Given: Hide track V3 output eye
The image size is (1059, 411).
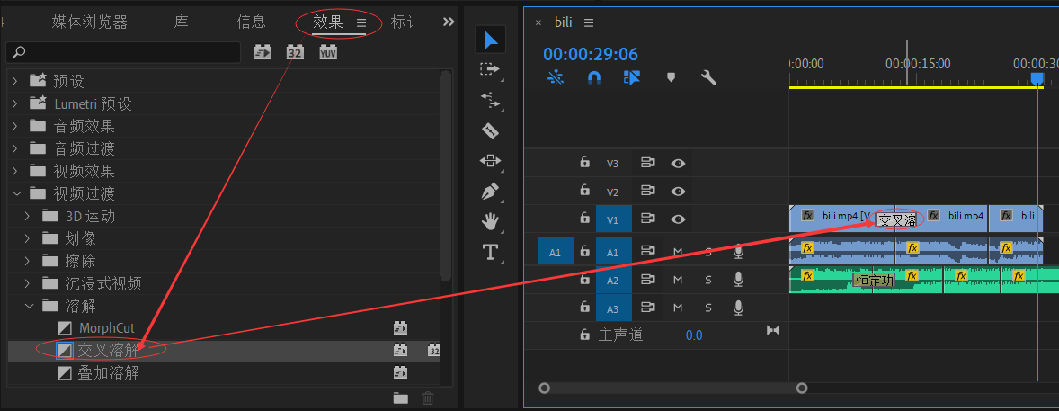Looking at the screenshot, I should [678, 163].
